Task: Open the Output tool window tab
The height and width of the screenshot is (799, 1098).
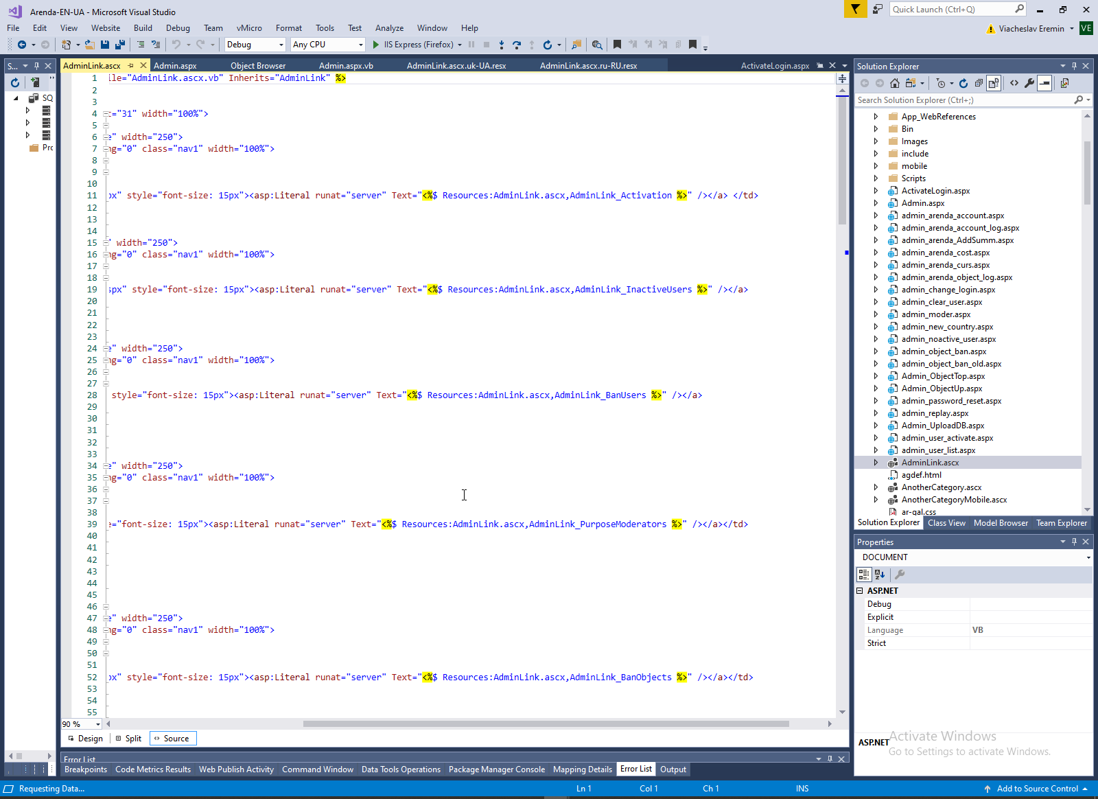Action: click(673, 769)
